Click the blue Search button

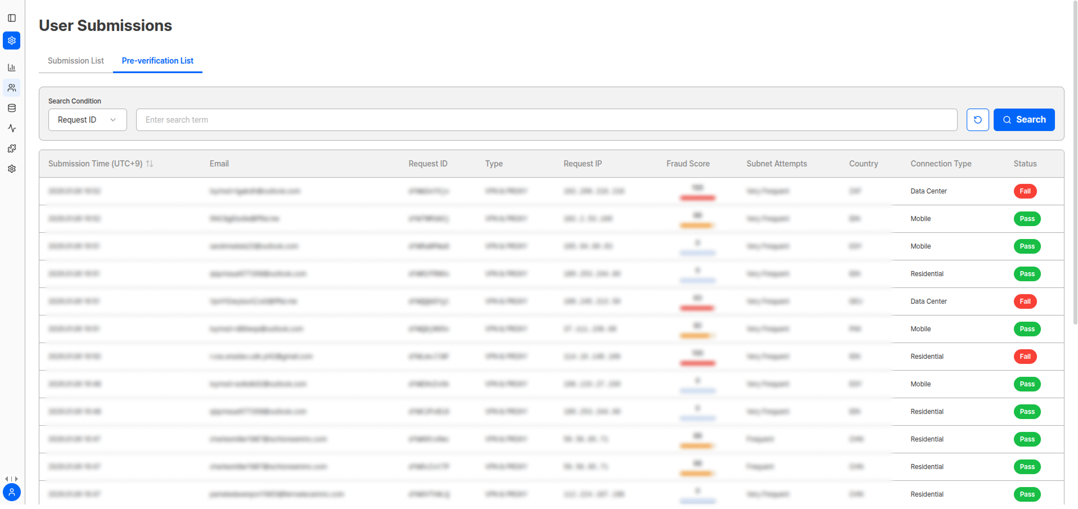[x=1024, y=120]
